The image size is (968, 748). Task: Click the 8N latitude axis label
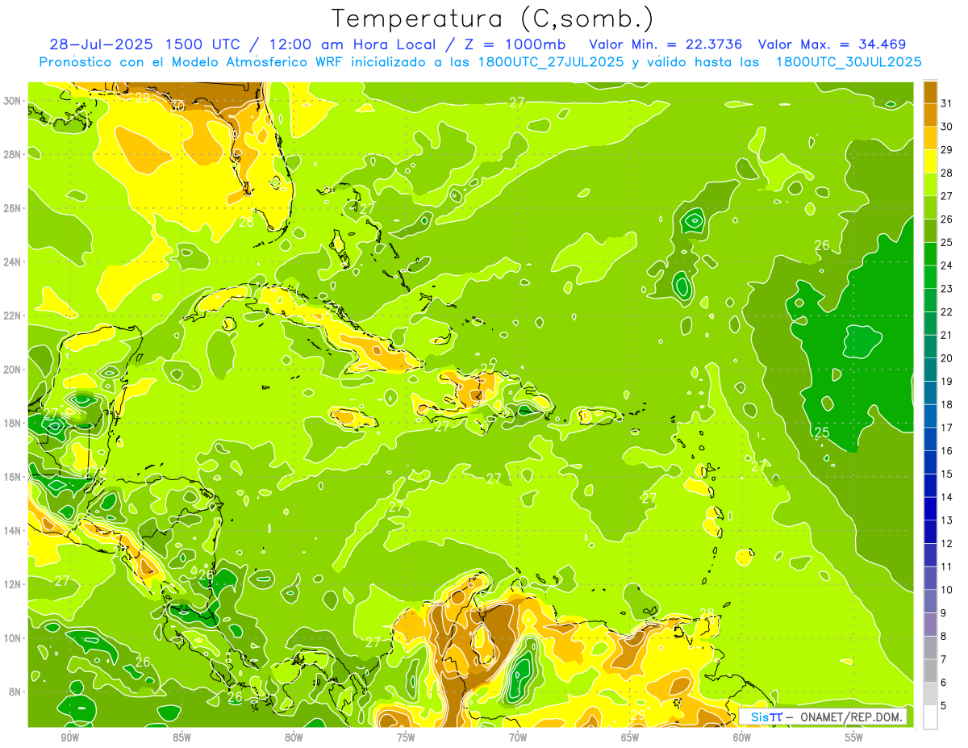[x=15, y=692]
